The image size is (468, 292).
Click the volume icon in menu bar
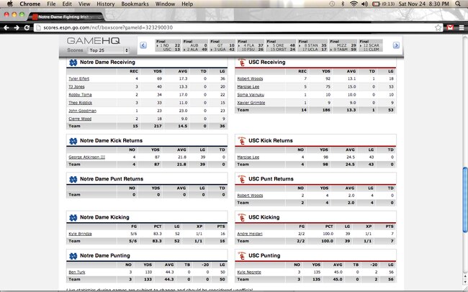coord(364,4)
